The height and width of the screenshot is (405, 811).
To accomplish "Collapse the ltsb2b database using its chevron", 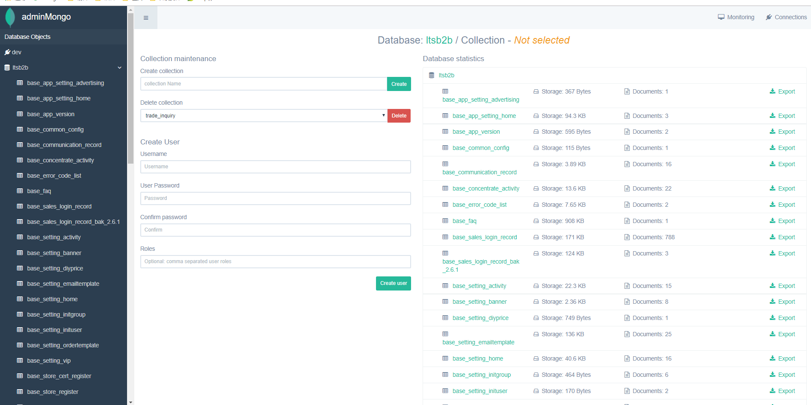I will pyautogui.click(x=119, y=67).
